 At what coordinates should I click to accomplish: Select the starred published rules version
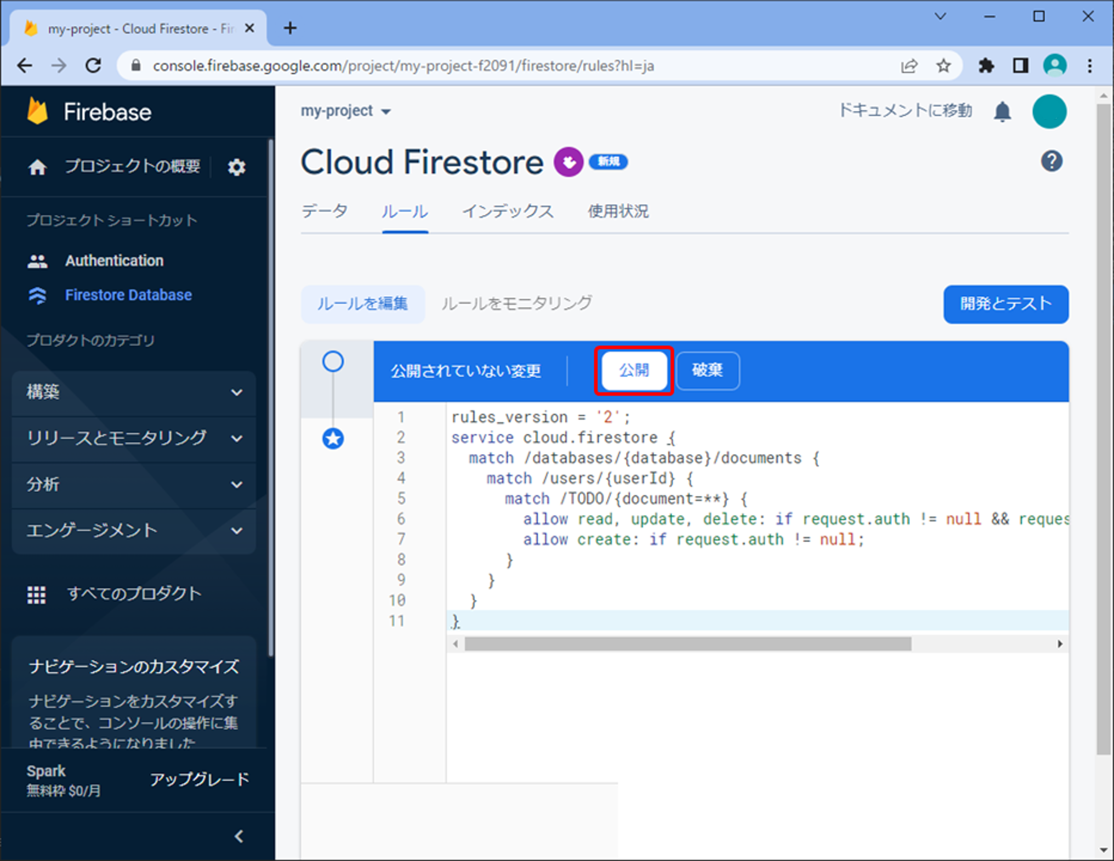click(x=333, y=439)
